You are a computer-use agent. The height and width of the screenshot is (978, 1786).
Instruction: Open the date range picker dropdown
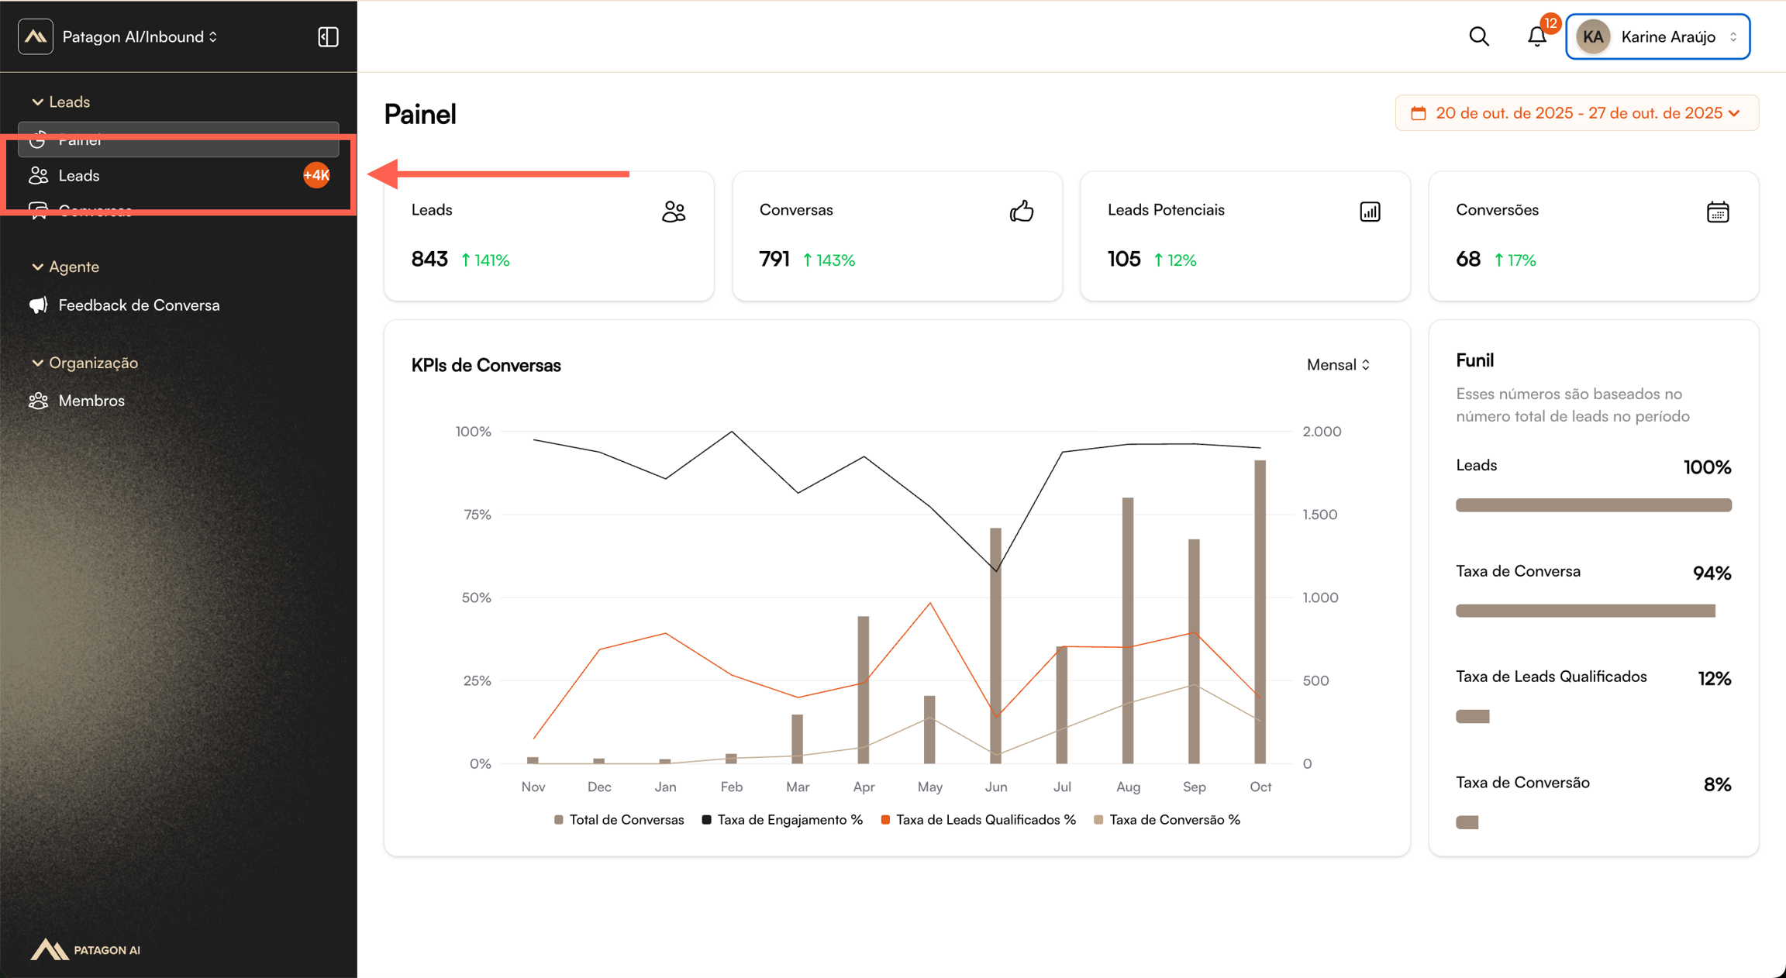1577,113
